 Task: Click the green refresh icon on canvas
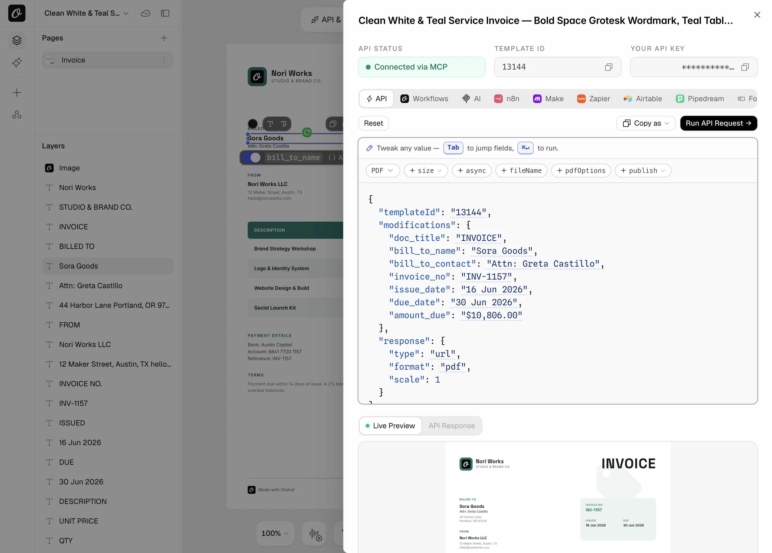tap(307, 132)
